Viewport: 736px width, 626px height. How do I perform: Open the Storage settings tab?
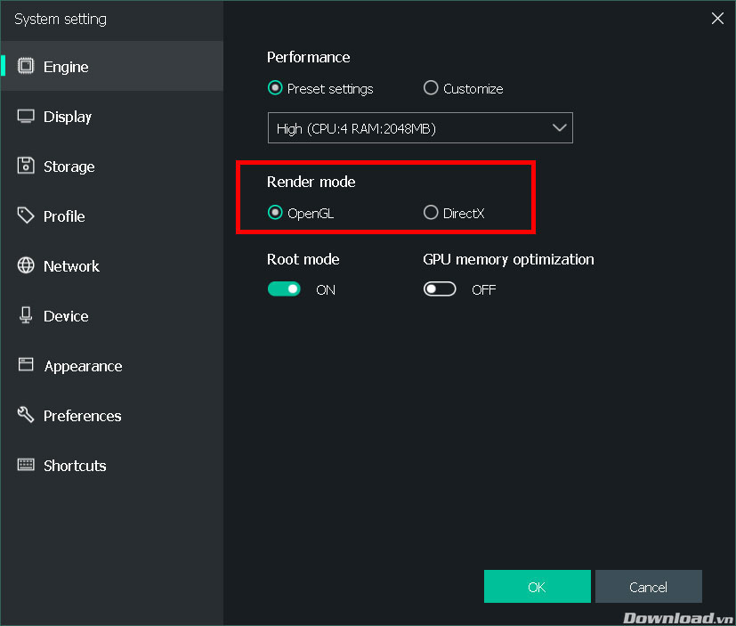point(112,166)
